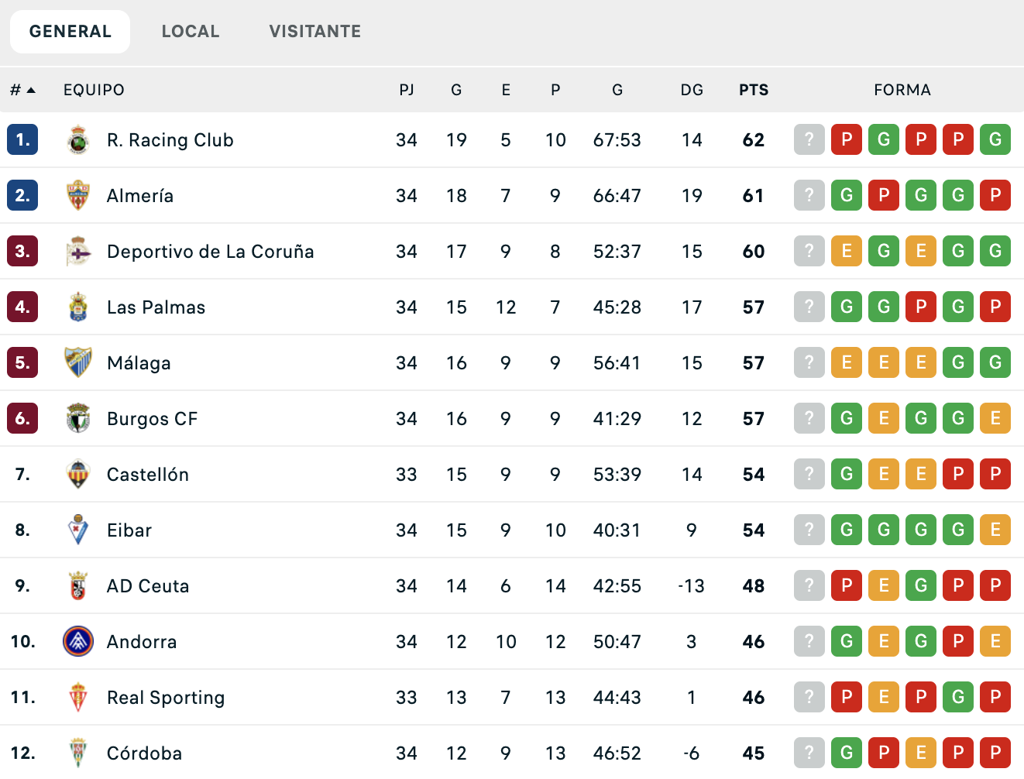Open the VISITANTE standings tab
The image size is (1024, 779).
(314, 31)
